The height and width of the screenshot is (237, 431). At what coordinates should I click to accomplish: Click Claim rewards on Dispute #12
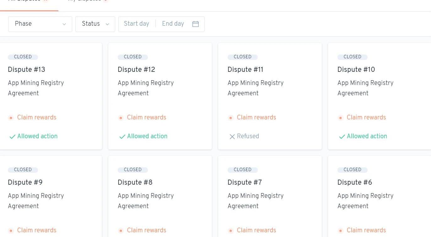[x=147, y=118]
